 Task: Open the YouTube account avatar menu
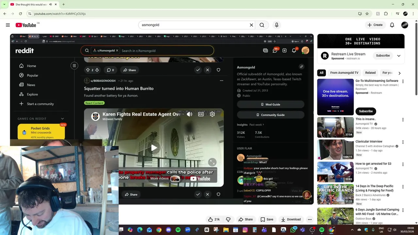(x=405, y=25)
